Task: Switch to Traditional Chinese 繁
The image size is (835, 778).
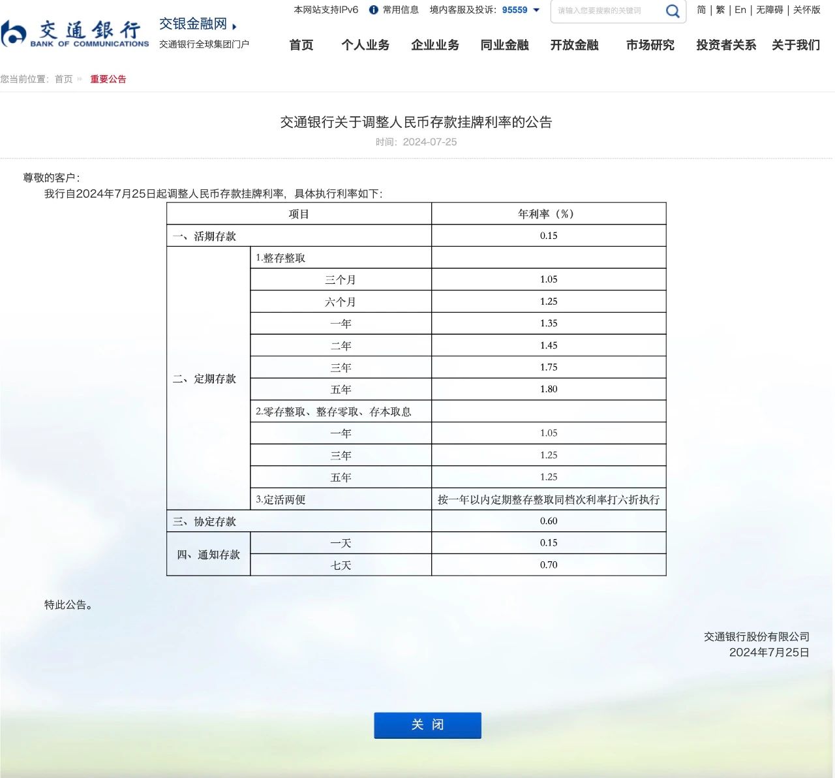Action: 720,10
